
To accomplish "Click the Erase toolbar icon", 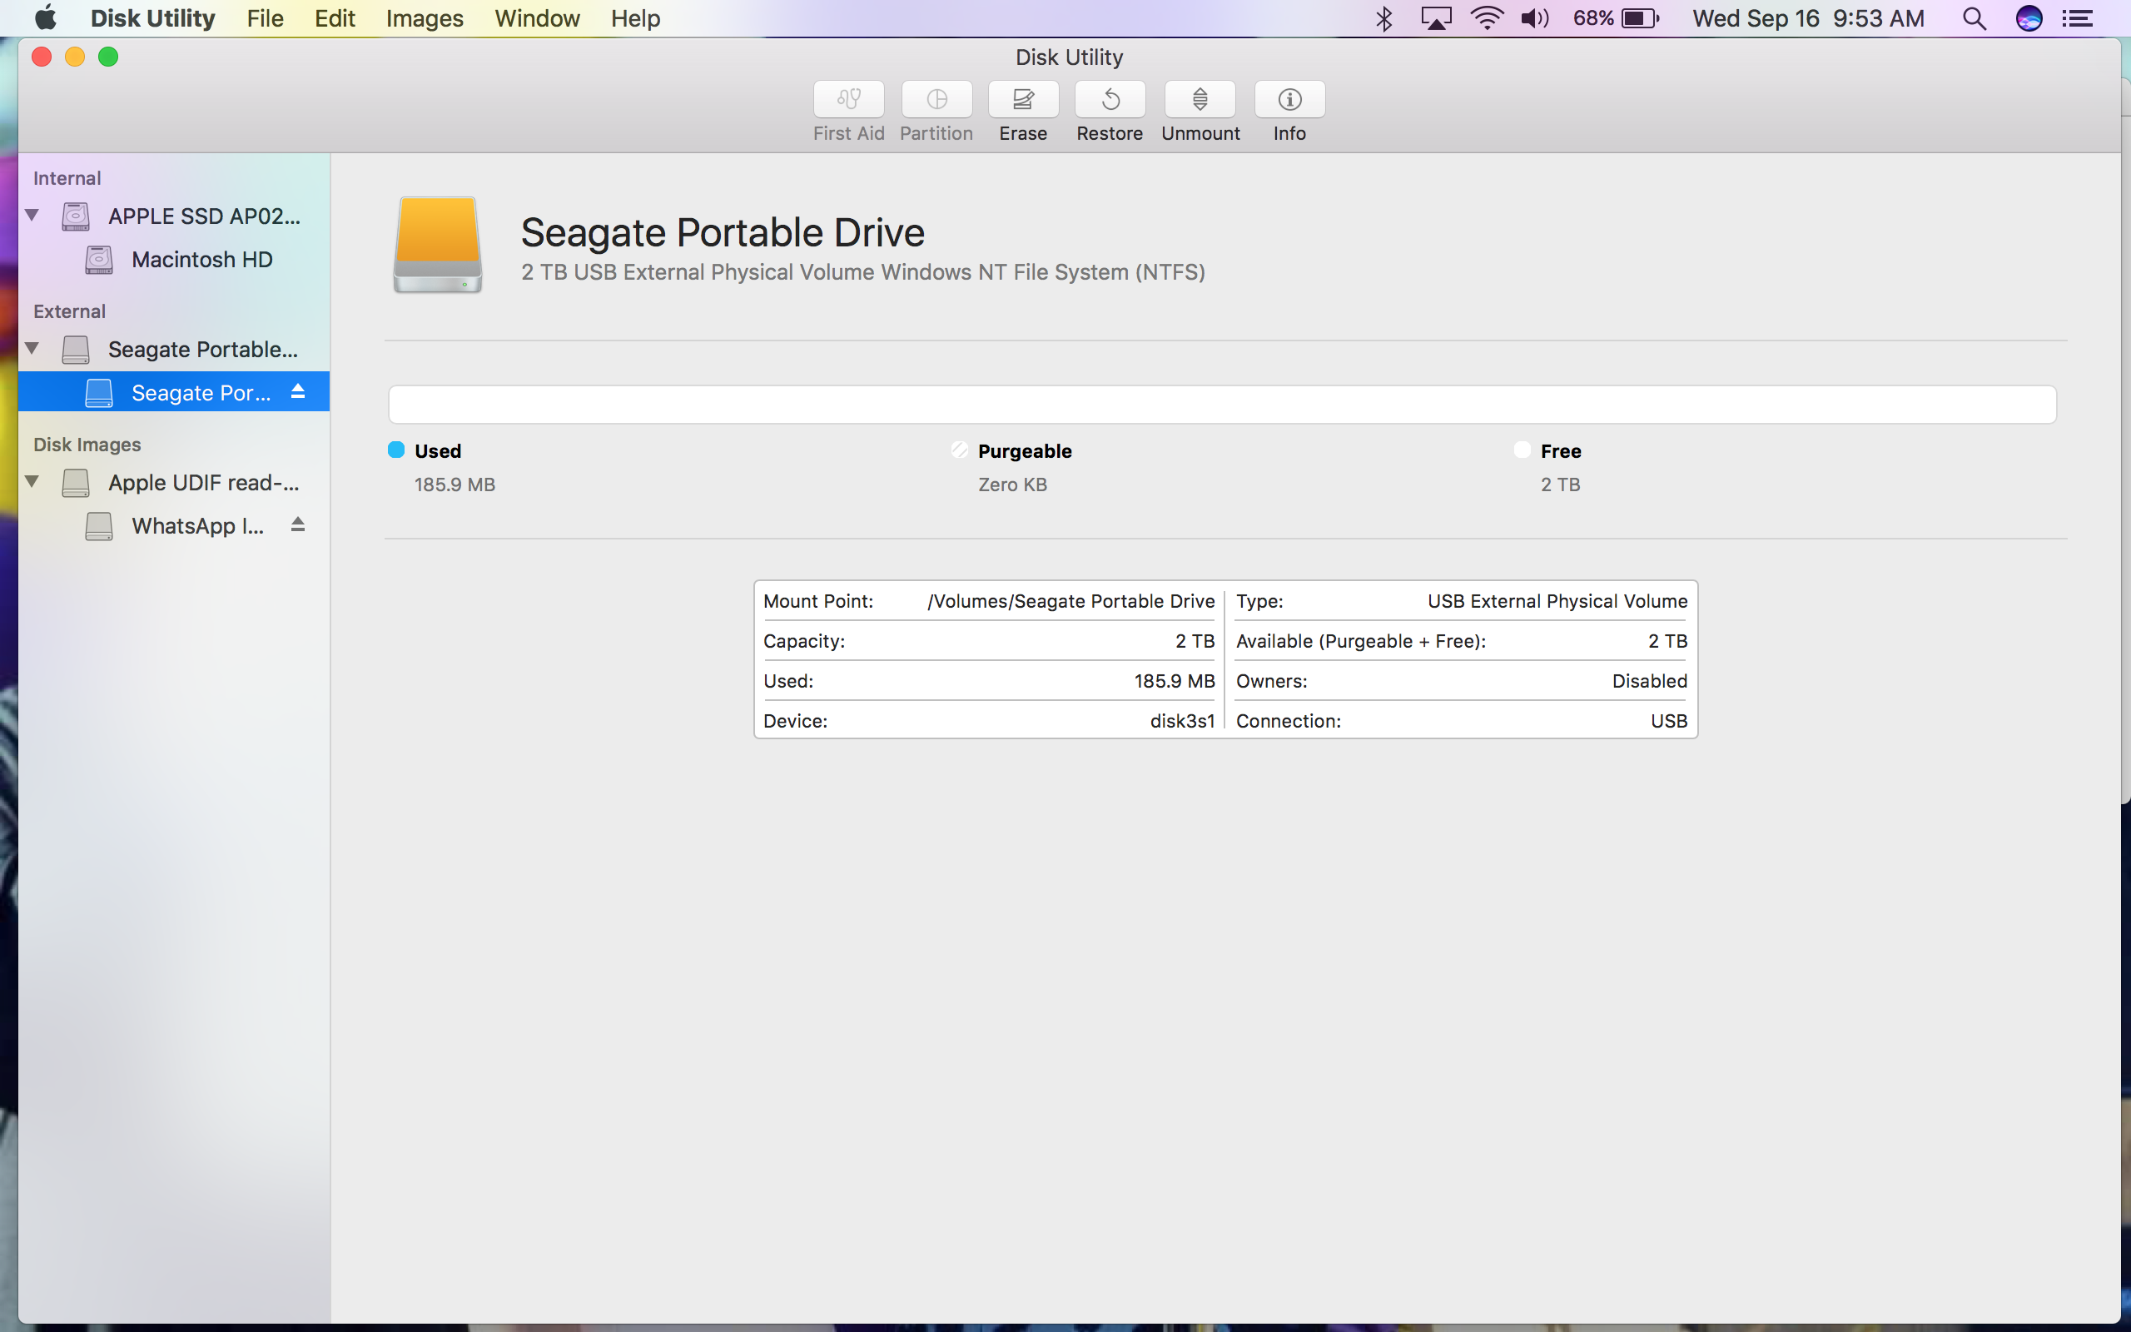I will point(1022,100).
